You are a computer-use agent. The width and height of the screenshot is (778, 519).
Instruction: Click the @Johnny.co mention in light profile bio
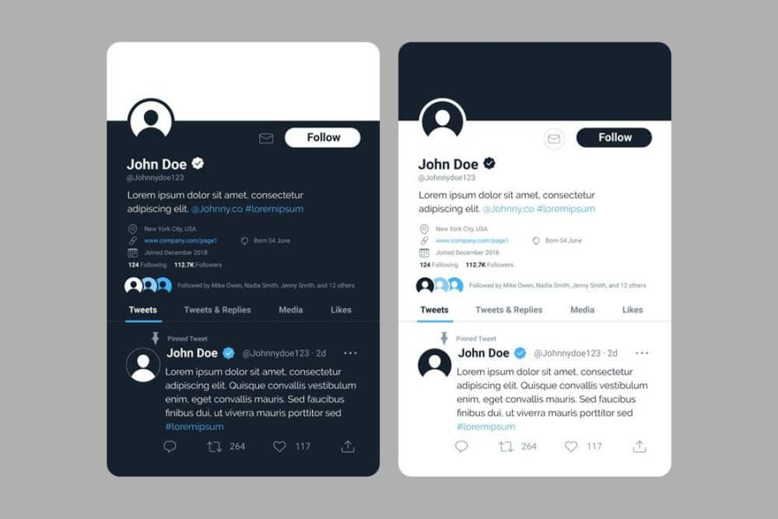(509, 209)
